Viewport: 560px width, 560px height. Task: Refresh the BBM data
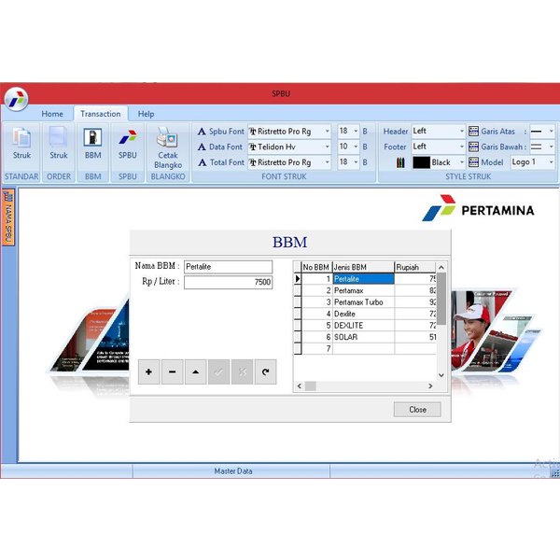[265, 371]
